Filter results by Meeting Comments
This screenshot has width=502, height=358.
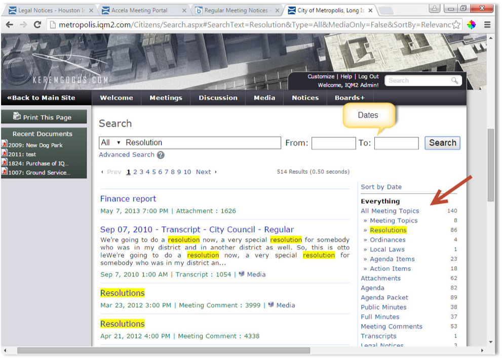[391, 326]
